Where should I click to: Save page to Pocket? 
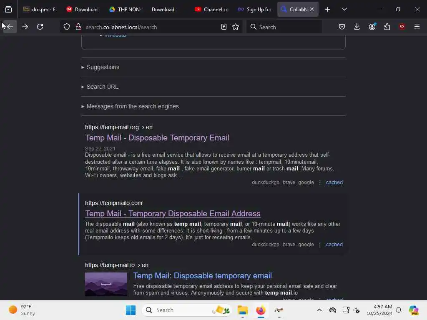[x=342, y=27]
